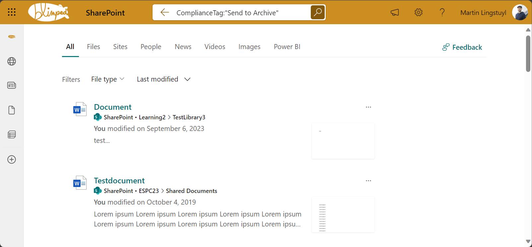Open the TestLibrary3 breadcrumb link
The height and width of the screenshot is (247, 532).
(x=189, y=117)
